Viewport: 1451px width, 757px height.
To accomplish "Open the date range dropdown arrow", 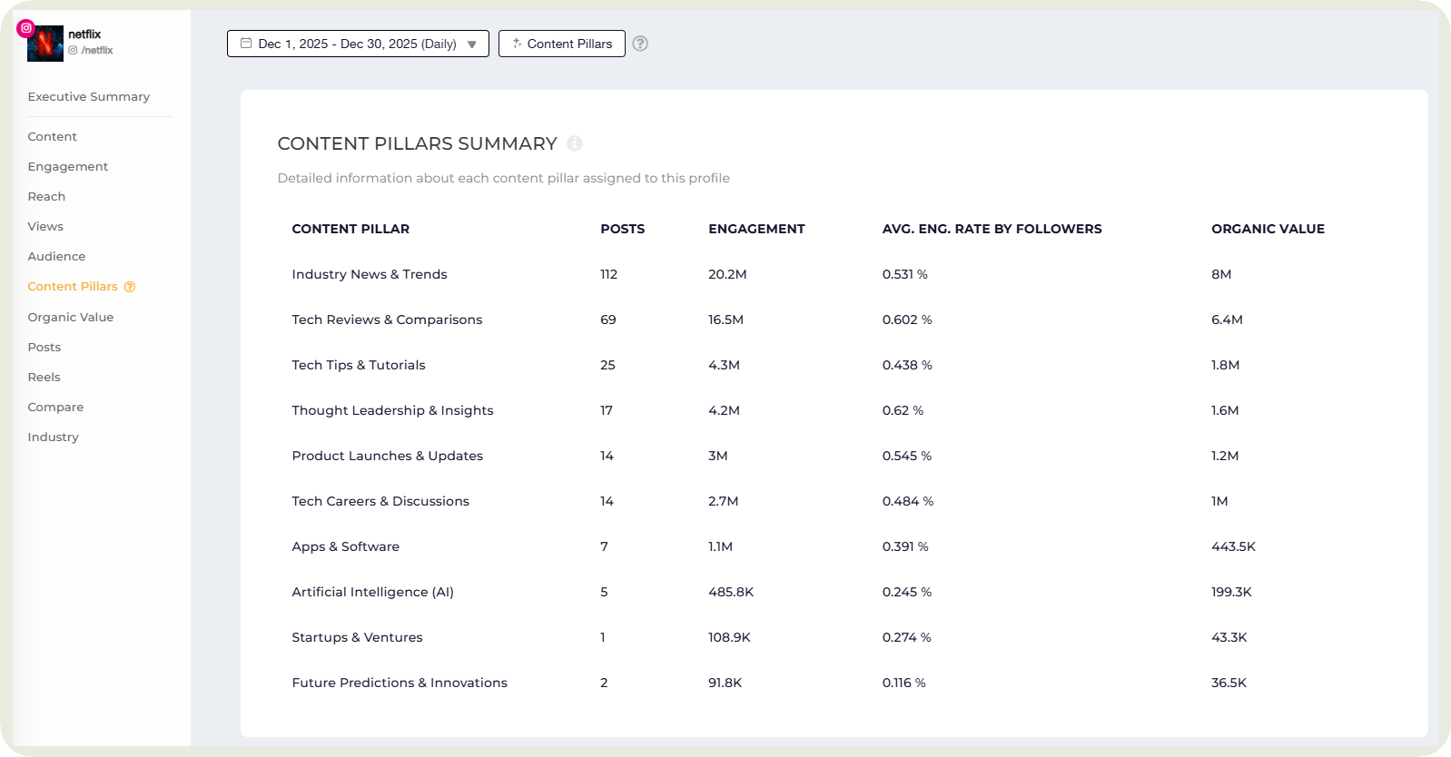I will click(x=471, y=44).
